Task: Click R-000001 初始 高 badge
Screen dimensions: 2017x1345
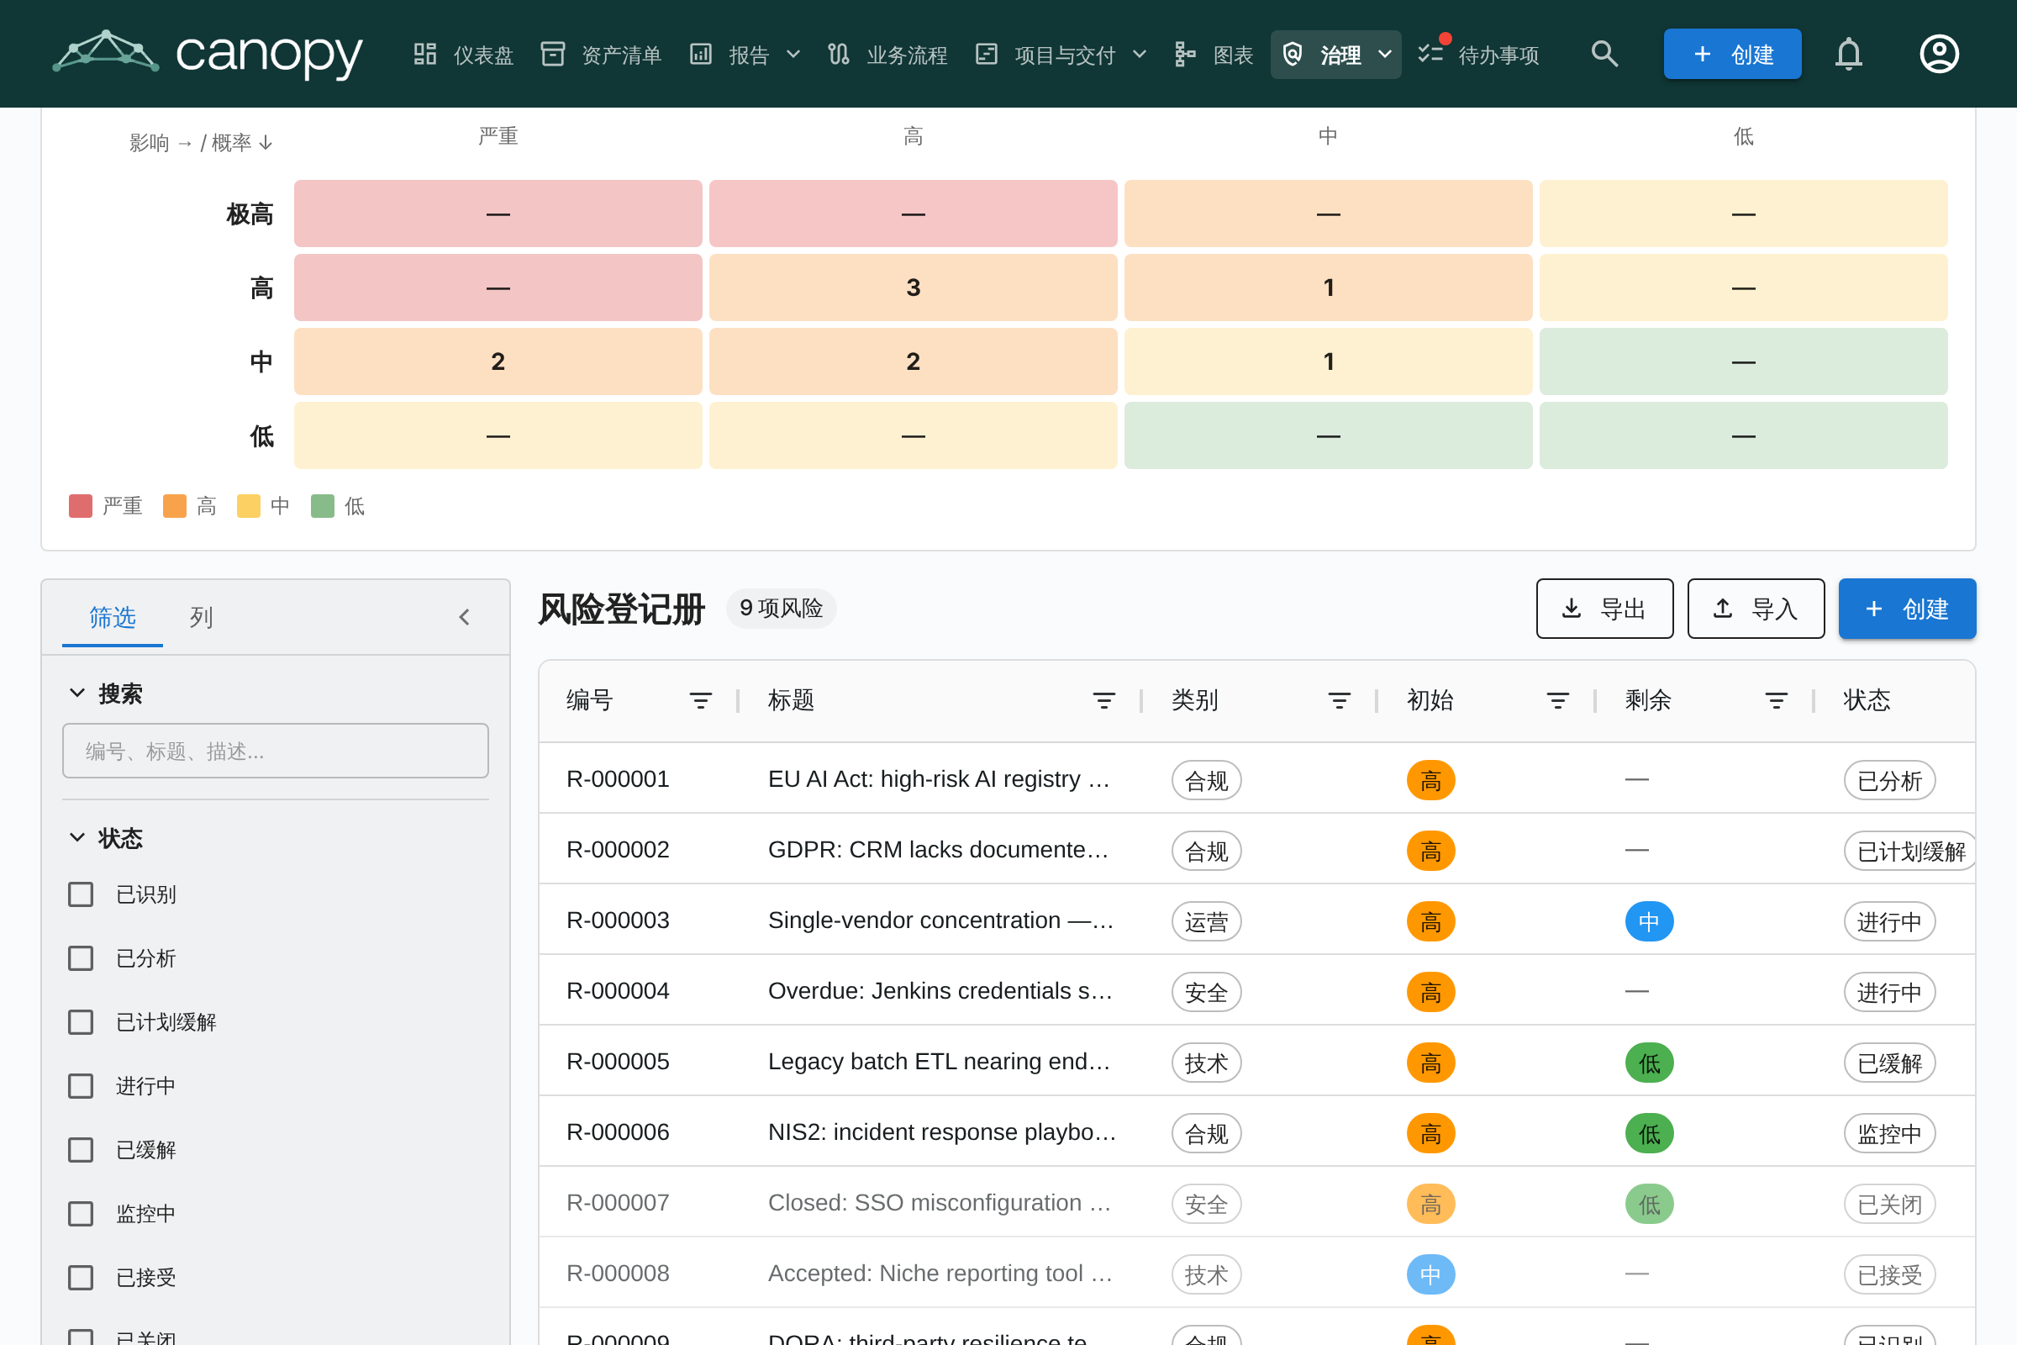Action: pos(1430,780)
